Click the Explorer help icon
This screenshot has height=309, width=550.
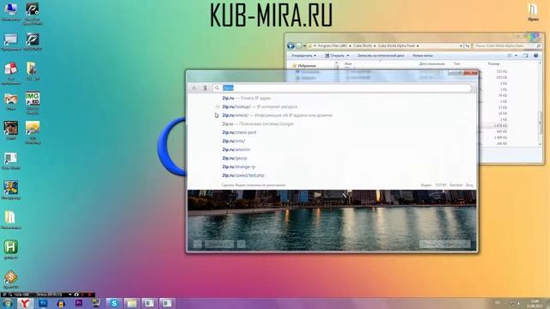click(x=536, y=56)
